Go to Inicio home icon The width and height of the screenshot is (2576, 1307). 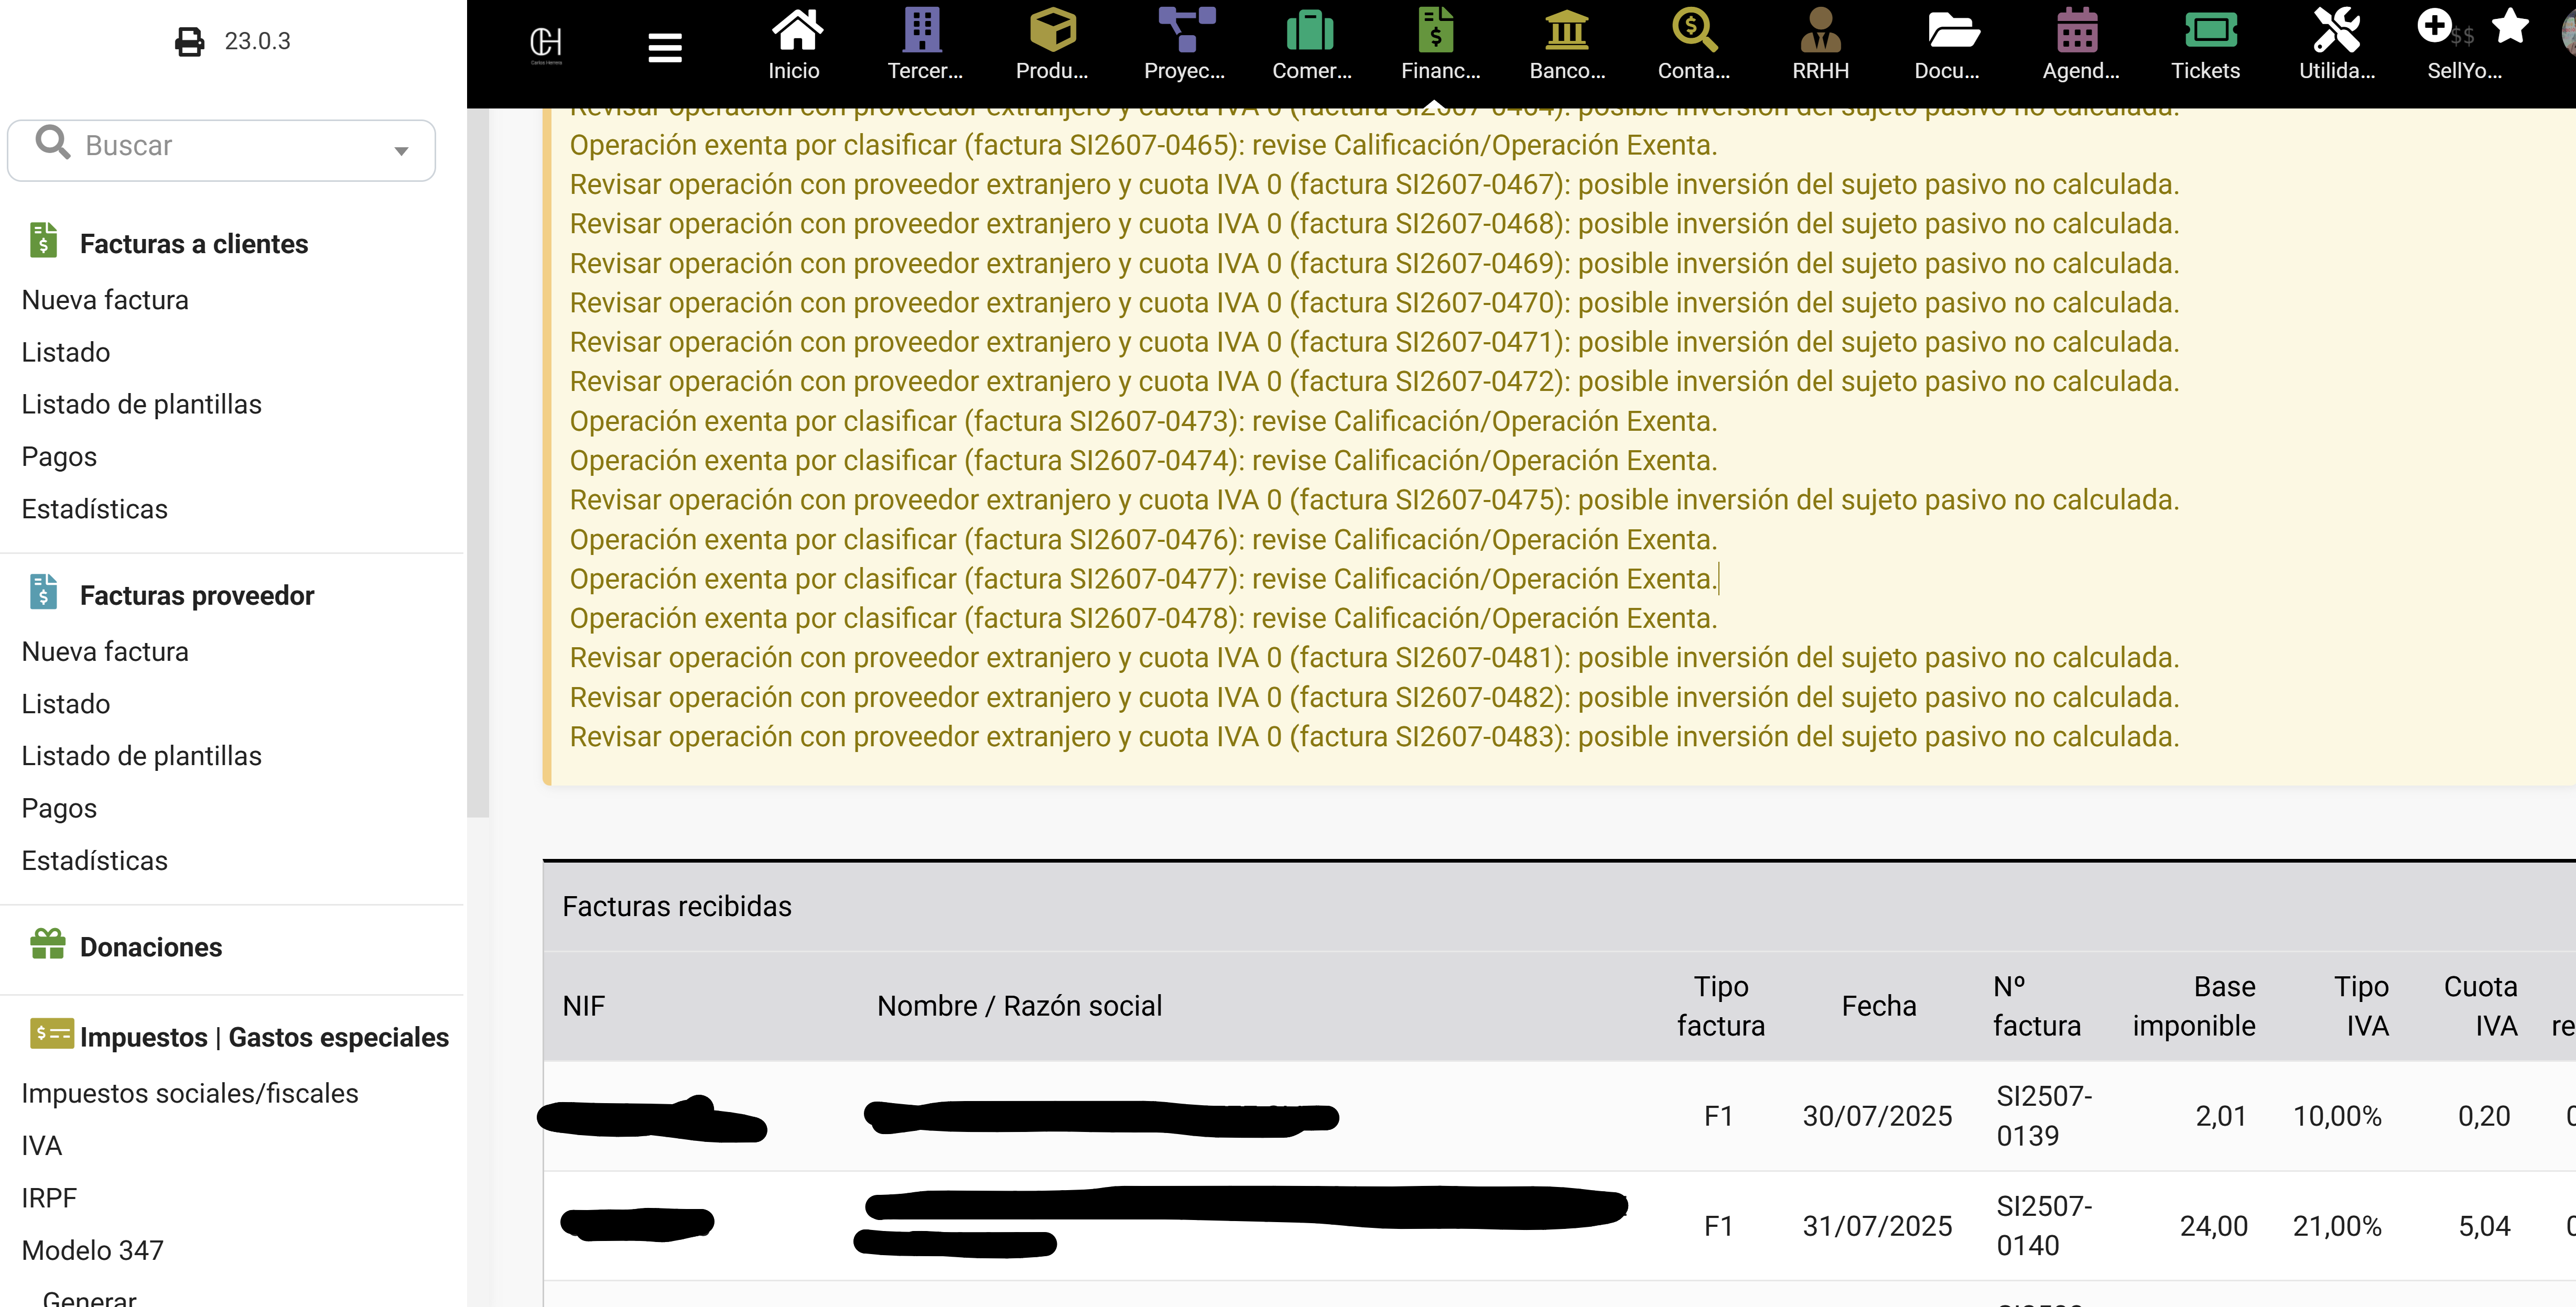click(796, 30)
